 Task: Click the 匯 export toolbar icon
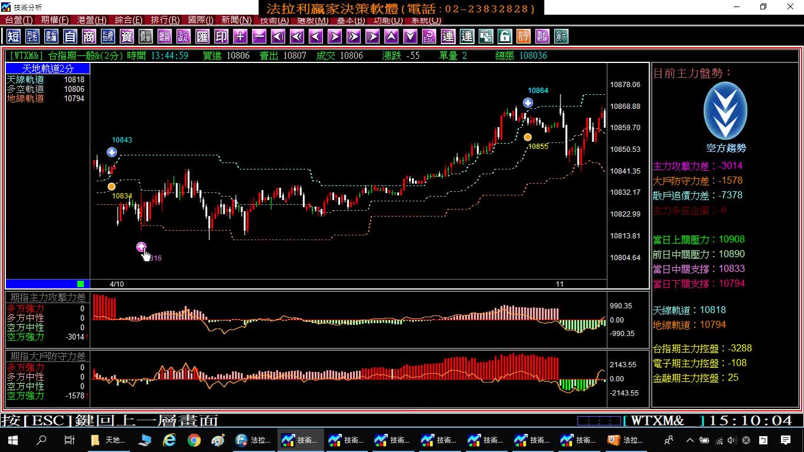tap(202, 36)
